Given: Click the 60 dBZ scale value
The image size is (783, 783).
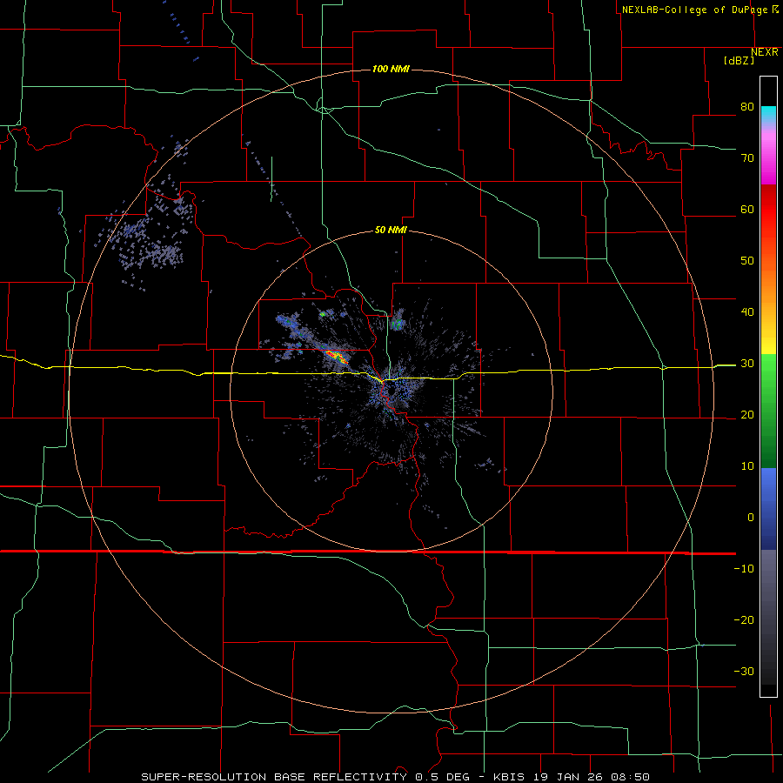Looking at the screenshot, I should (747, 209).
